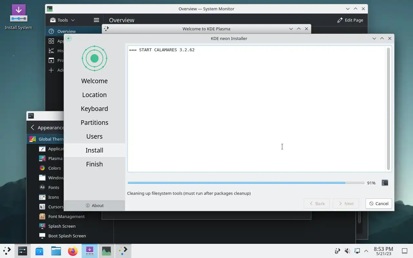Click the START CALAMARES 3.2.62 log line
Image resolution: width=413 pixels, height=258 pixels.
click(162, 50)
